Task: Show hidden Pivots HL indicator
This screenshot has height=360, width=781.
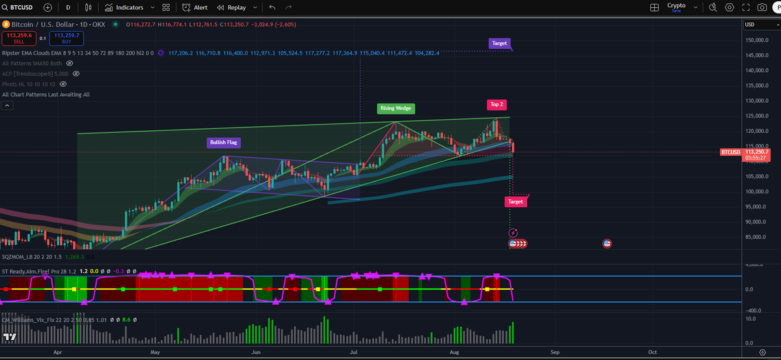Action: click(x=63, y=84)
